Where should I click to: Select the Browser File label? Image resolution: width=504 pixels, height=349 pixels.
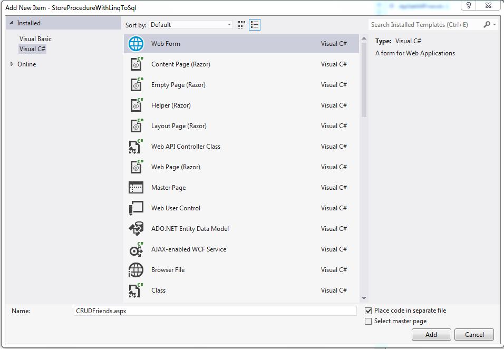click(168, 270)
